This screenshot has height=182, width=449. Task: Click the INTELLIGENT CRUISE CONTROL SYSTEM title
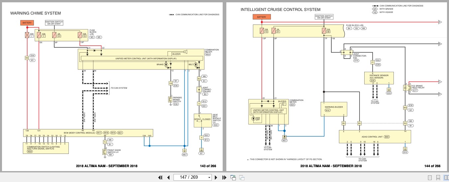pyautogui.click(x=281, y=10)
